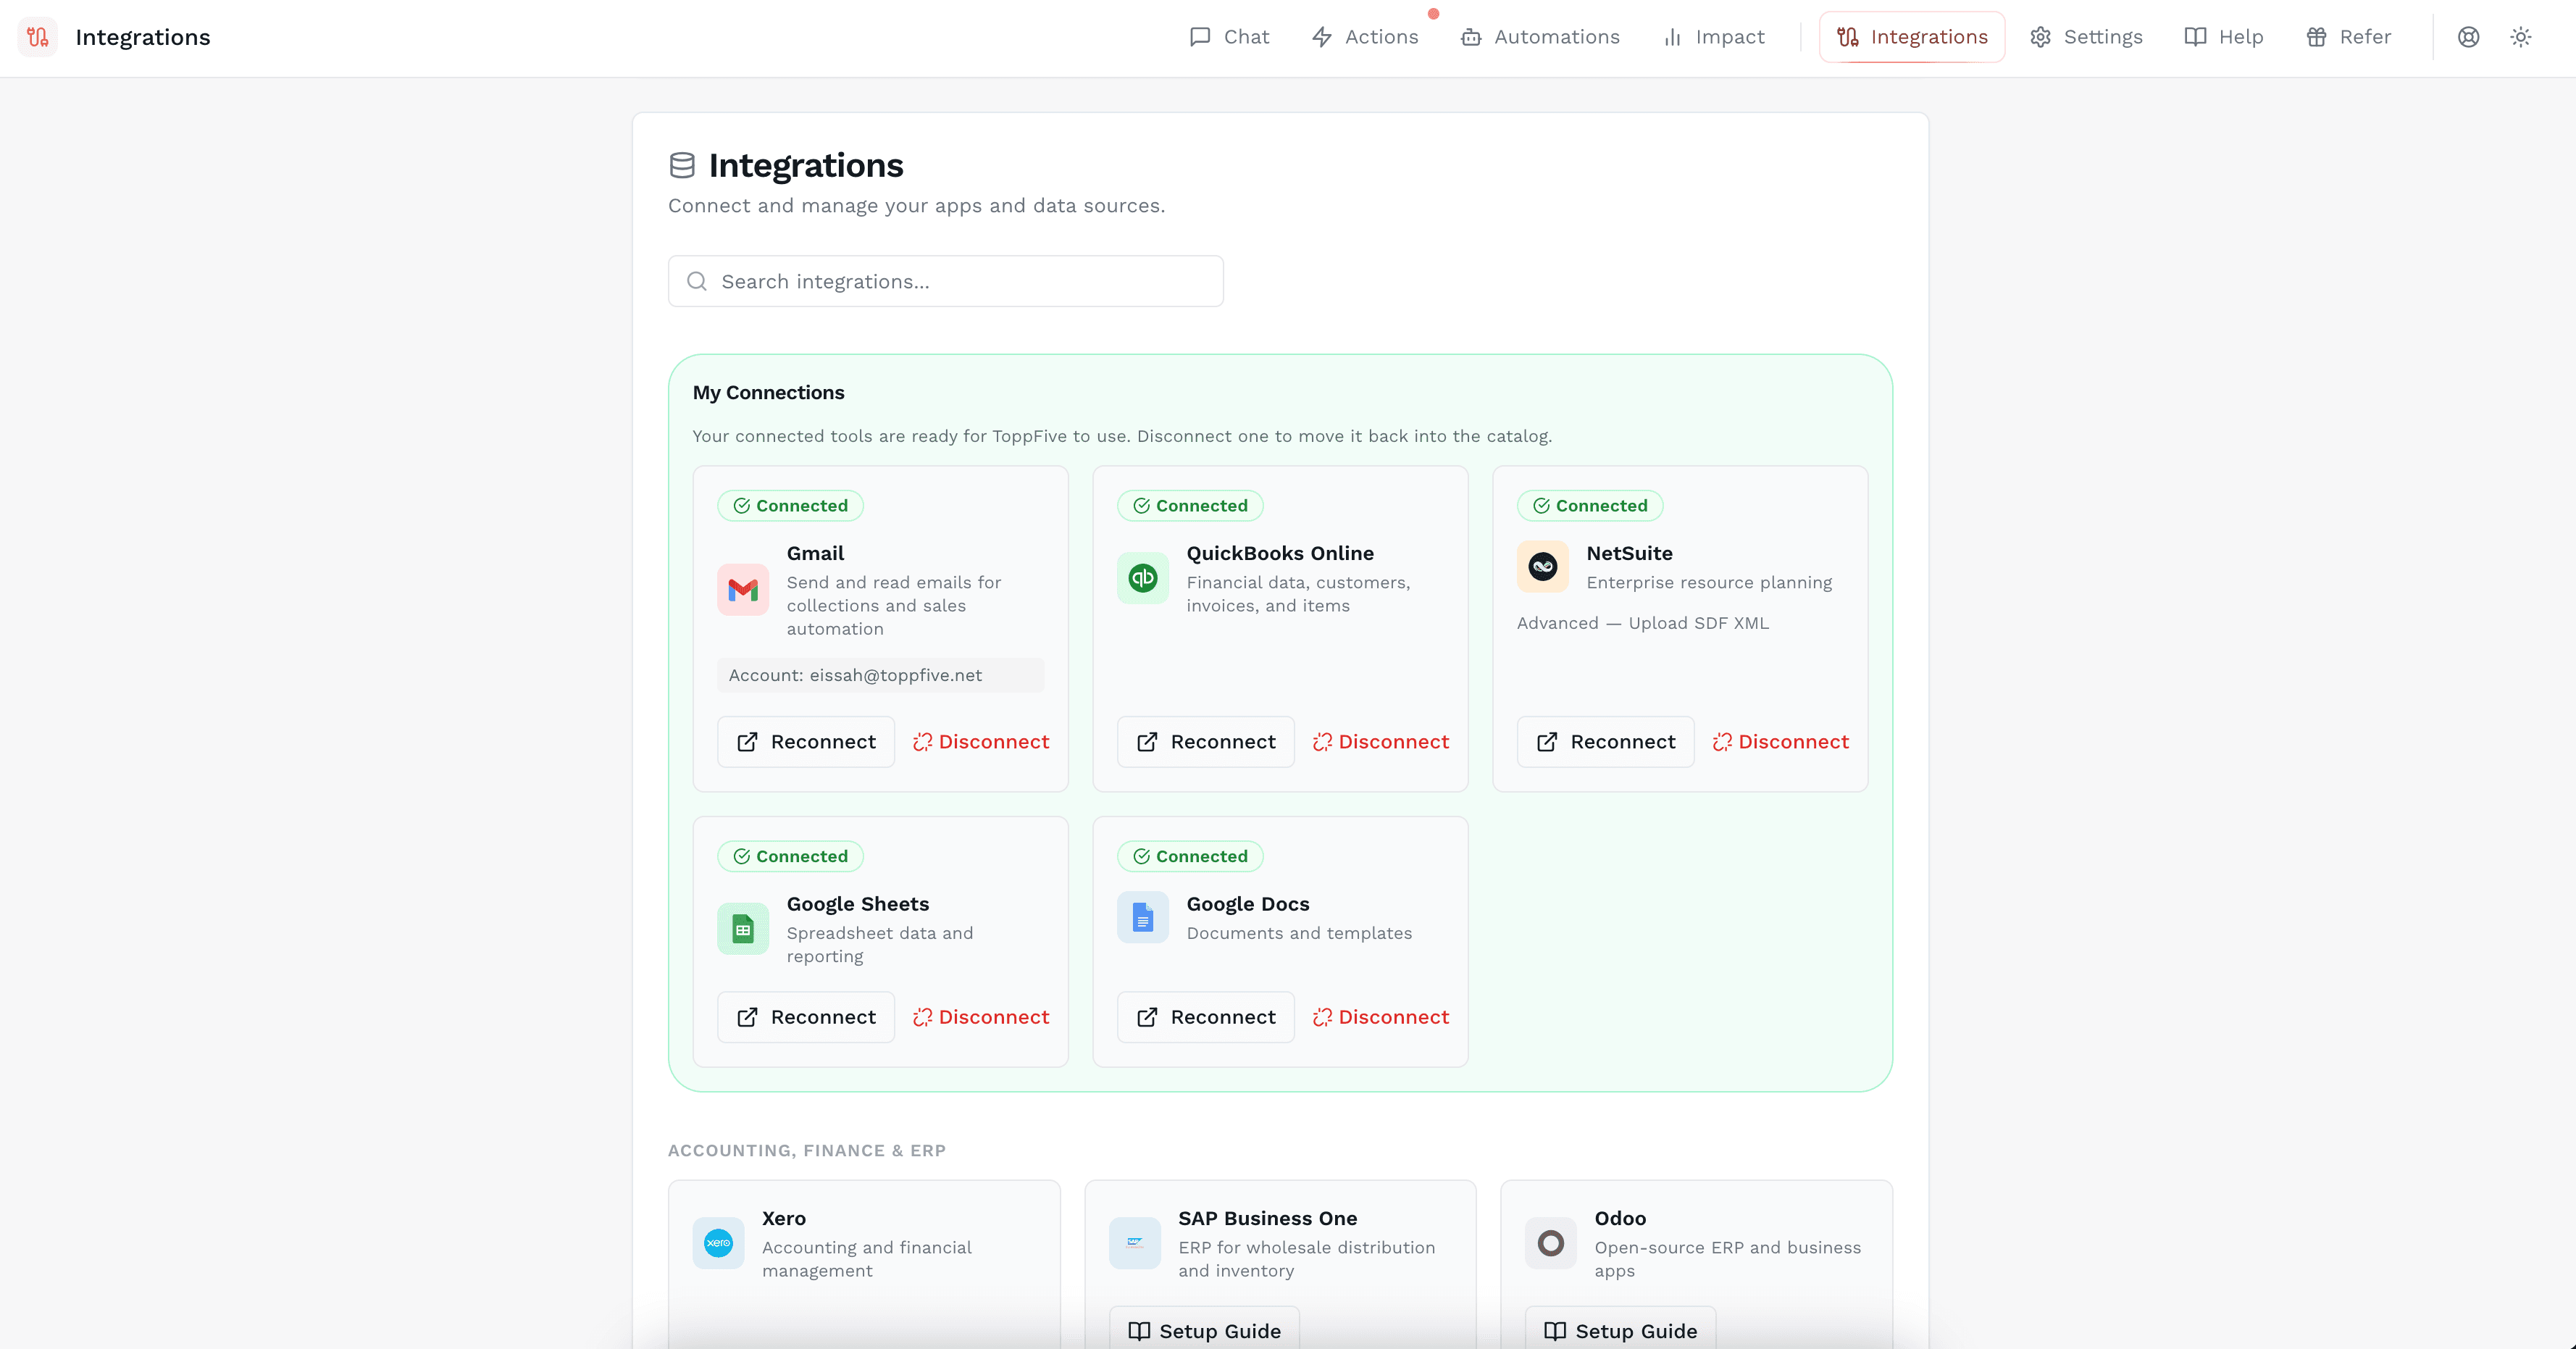The image size is (2576, 1349).
Task: Click the Google Docs logo icon
Action: [1143, 917]
